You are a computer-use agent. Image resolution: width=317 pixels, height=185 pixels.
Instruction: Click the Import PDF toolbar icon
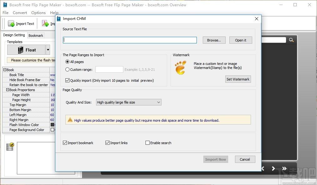click(x=45, y=24)
